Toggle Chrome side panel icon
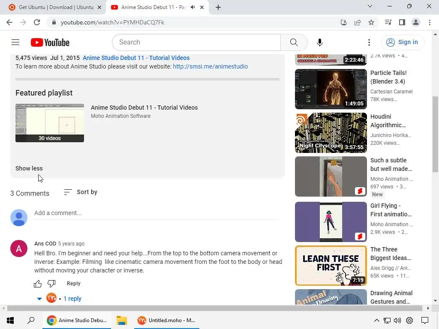This screenshot has height=329, width=439. click(402, 22)
